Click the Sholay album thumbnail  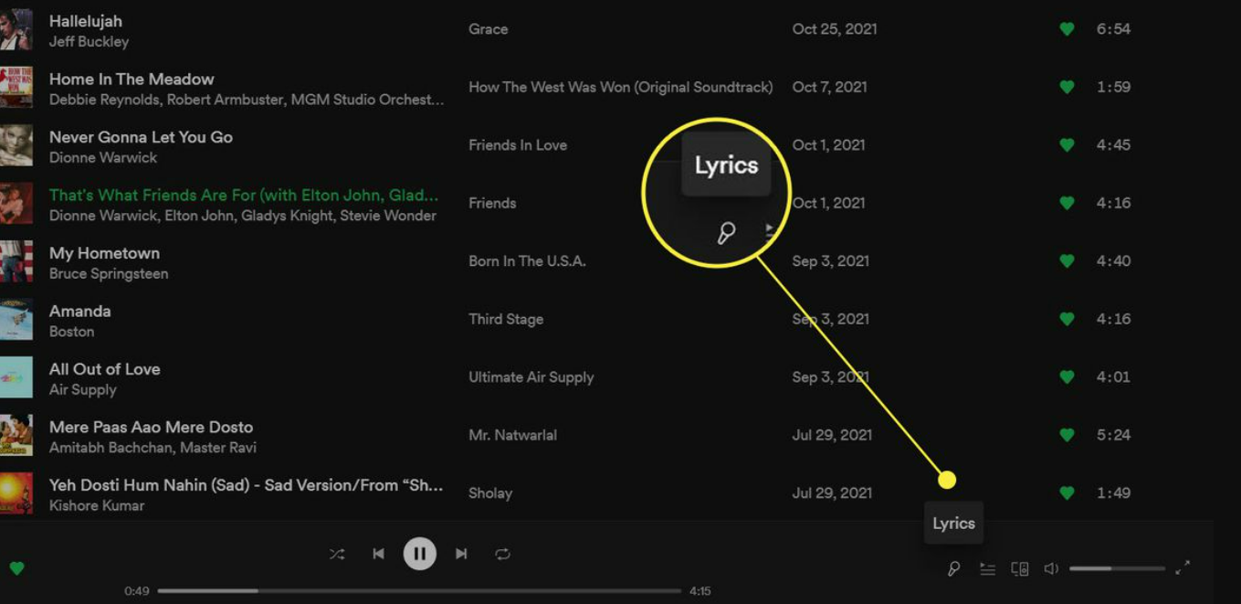tap(16, 493)
